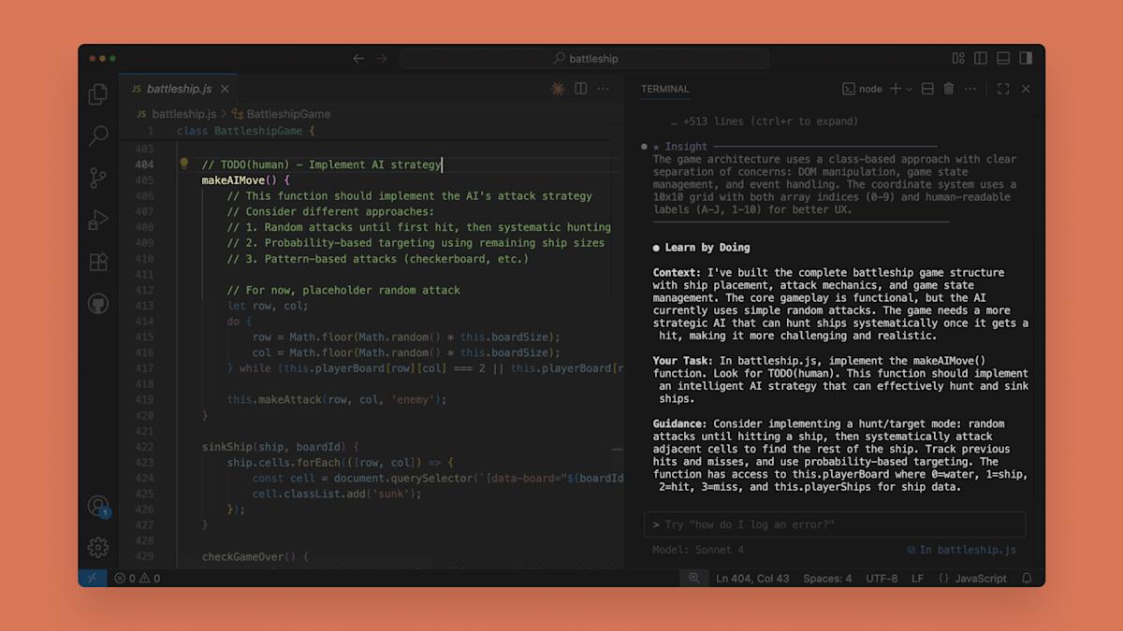Select the Search icon in the activity bar

click(97, 136)
